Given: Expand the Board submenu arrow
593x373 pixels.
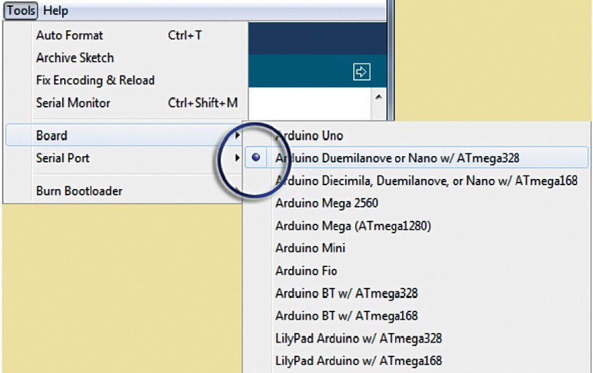Looking at the screenshot, I should (237, 136).
